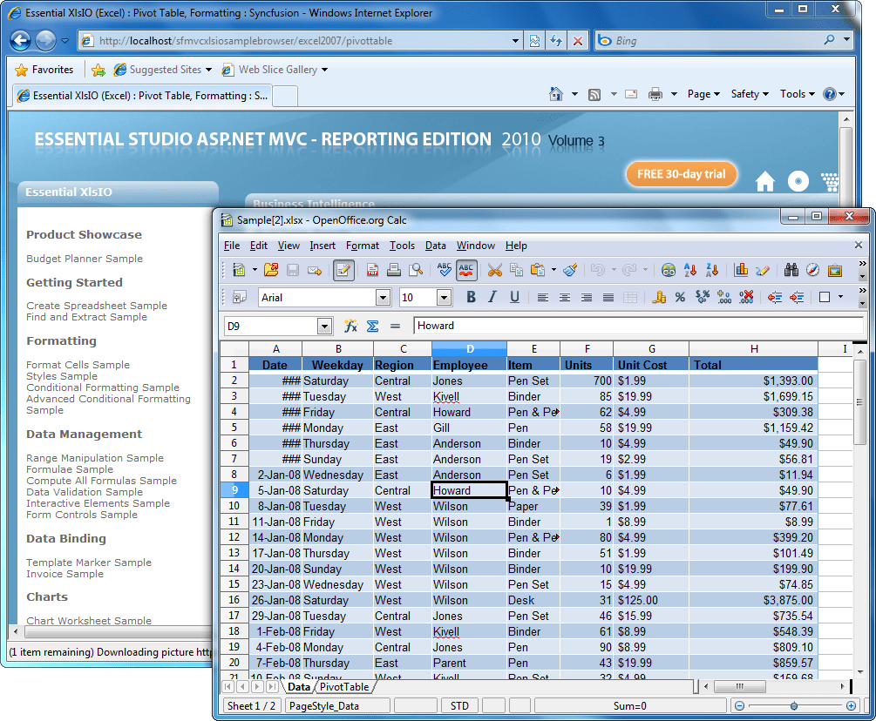
Task: Click the Paste icon in Calc
Action: tap(538, 271)
